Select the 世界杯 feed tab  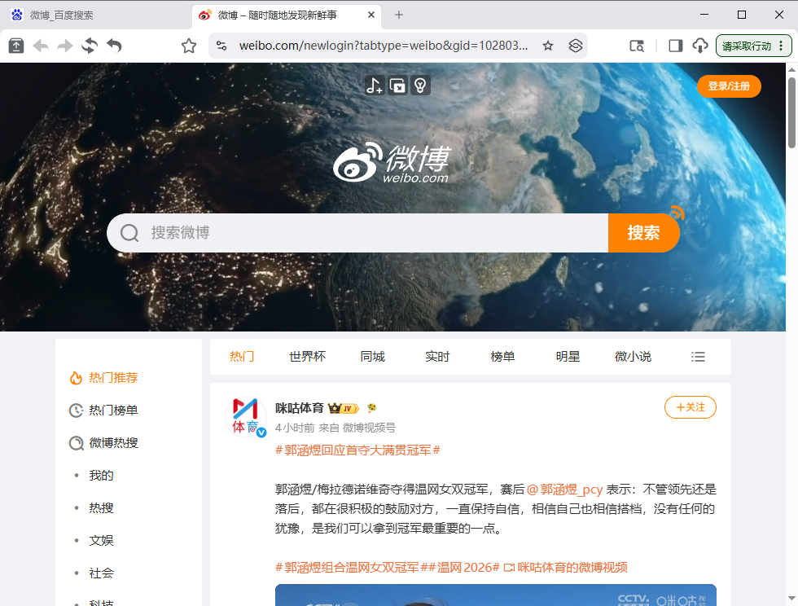(308, 357)
